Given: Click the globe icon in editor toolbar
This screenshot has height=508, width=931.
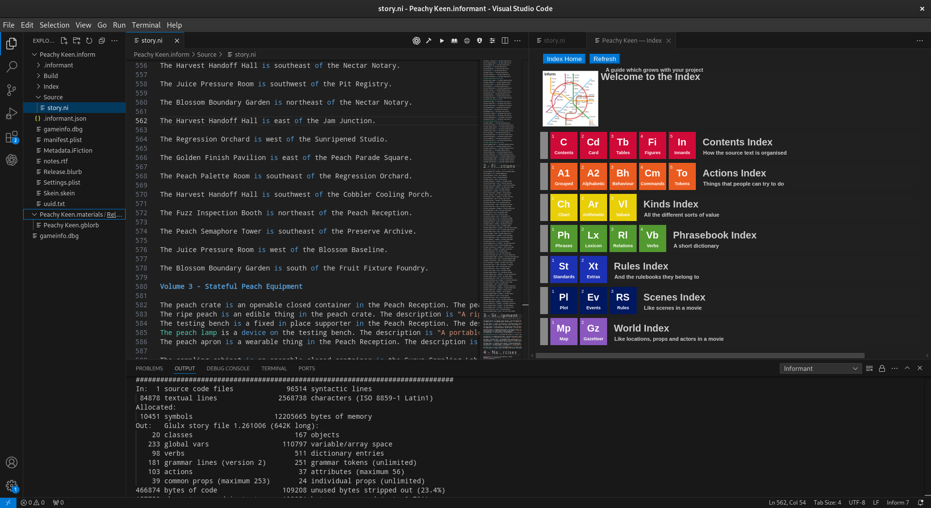Looking at the screenshot, I should 467,41.
